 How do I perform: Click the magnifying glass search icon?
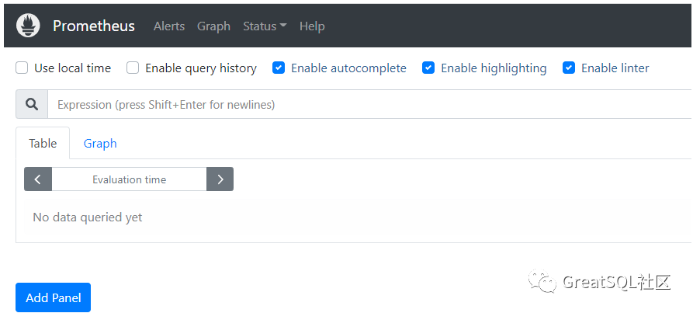pyautogui.click(x=32, y=104)
